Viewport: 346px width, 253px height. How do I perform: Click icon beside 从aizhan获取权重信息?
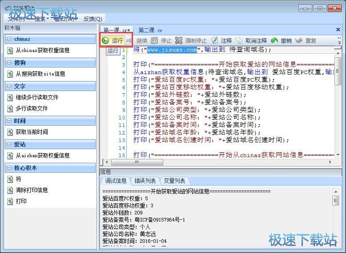(10, 155)
